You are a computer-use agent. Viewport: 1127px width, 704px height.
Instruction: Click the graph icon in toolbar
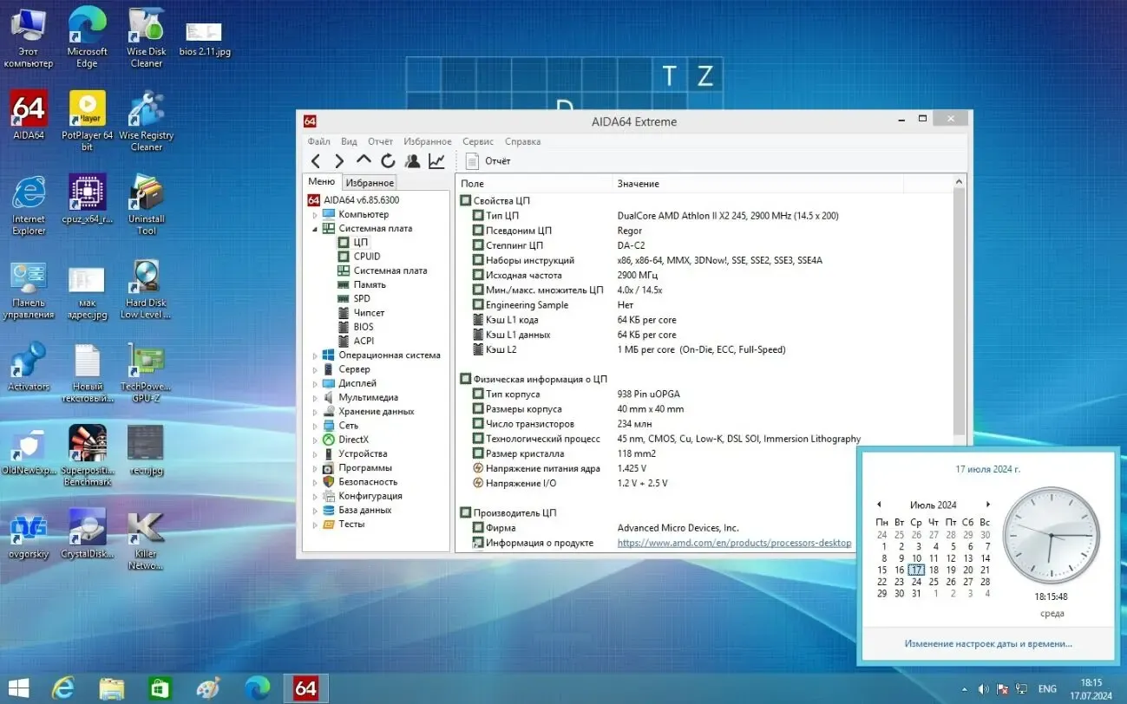(x=436, y=160)
